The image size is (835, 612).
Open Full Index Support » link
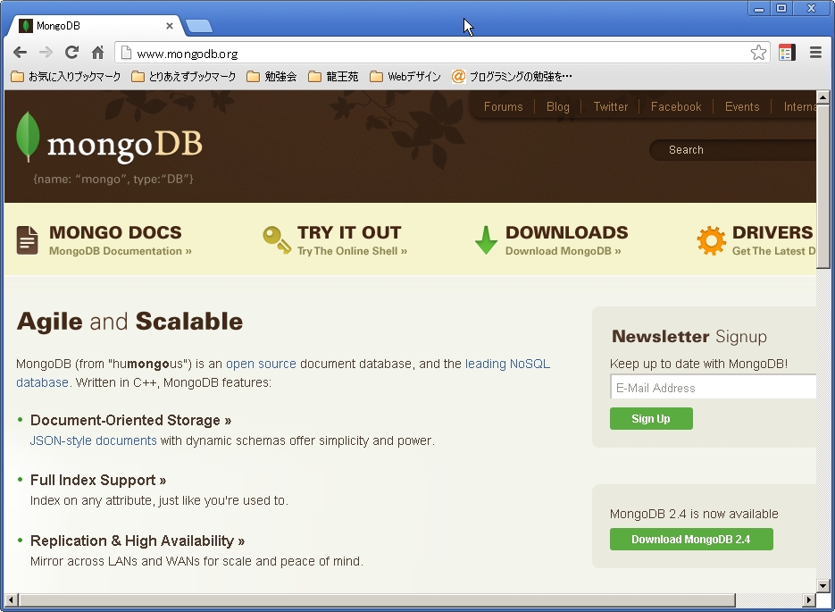(98, 481)
